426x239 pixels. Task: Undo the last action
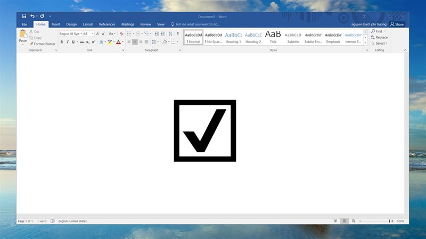[x=32, y=16]
